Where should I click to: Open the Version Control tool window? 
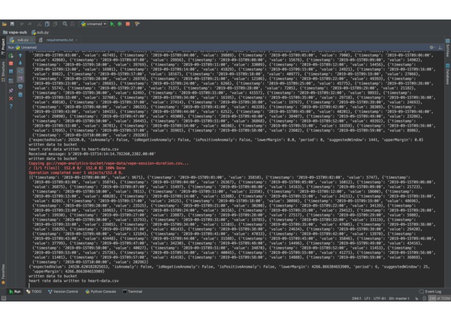click(x=63, y=292)
